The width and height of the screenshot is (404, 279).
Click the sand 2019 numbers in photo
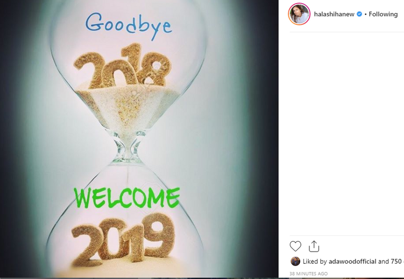coord(123,238)
